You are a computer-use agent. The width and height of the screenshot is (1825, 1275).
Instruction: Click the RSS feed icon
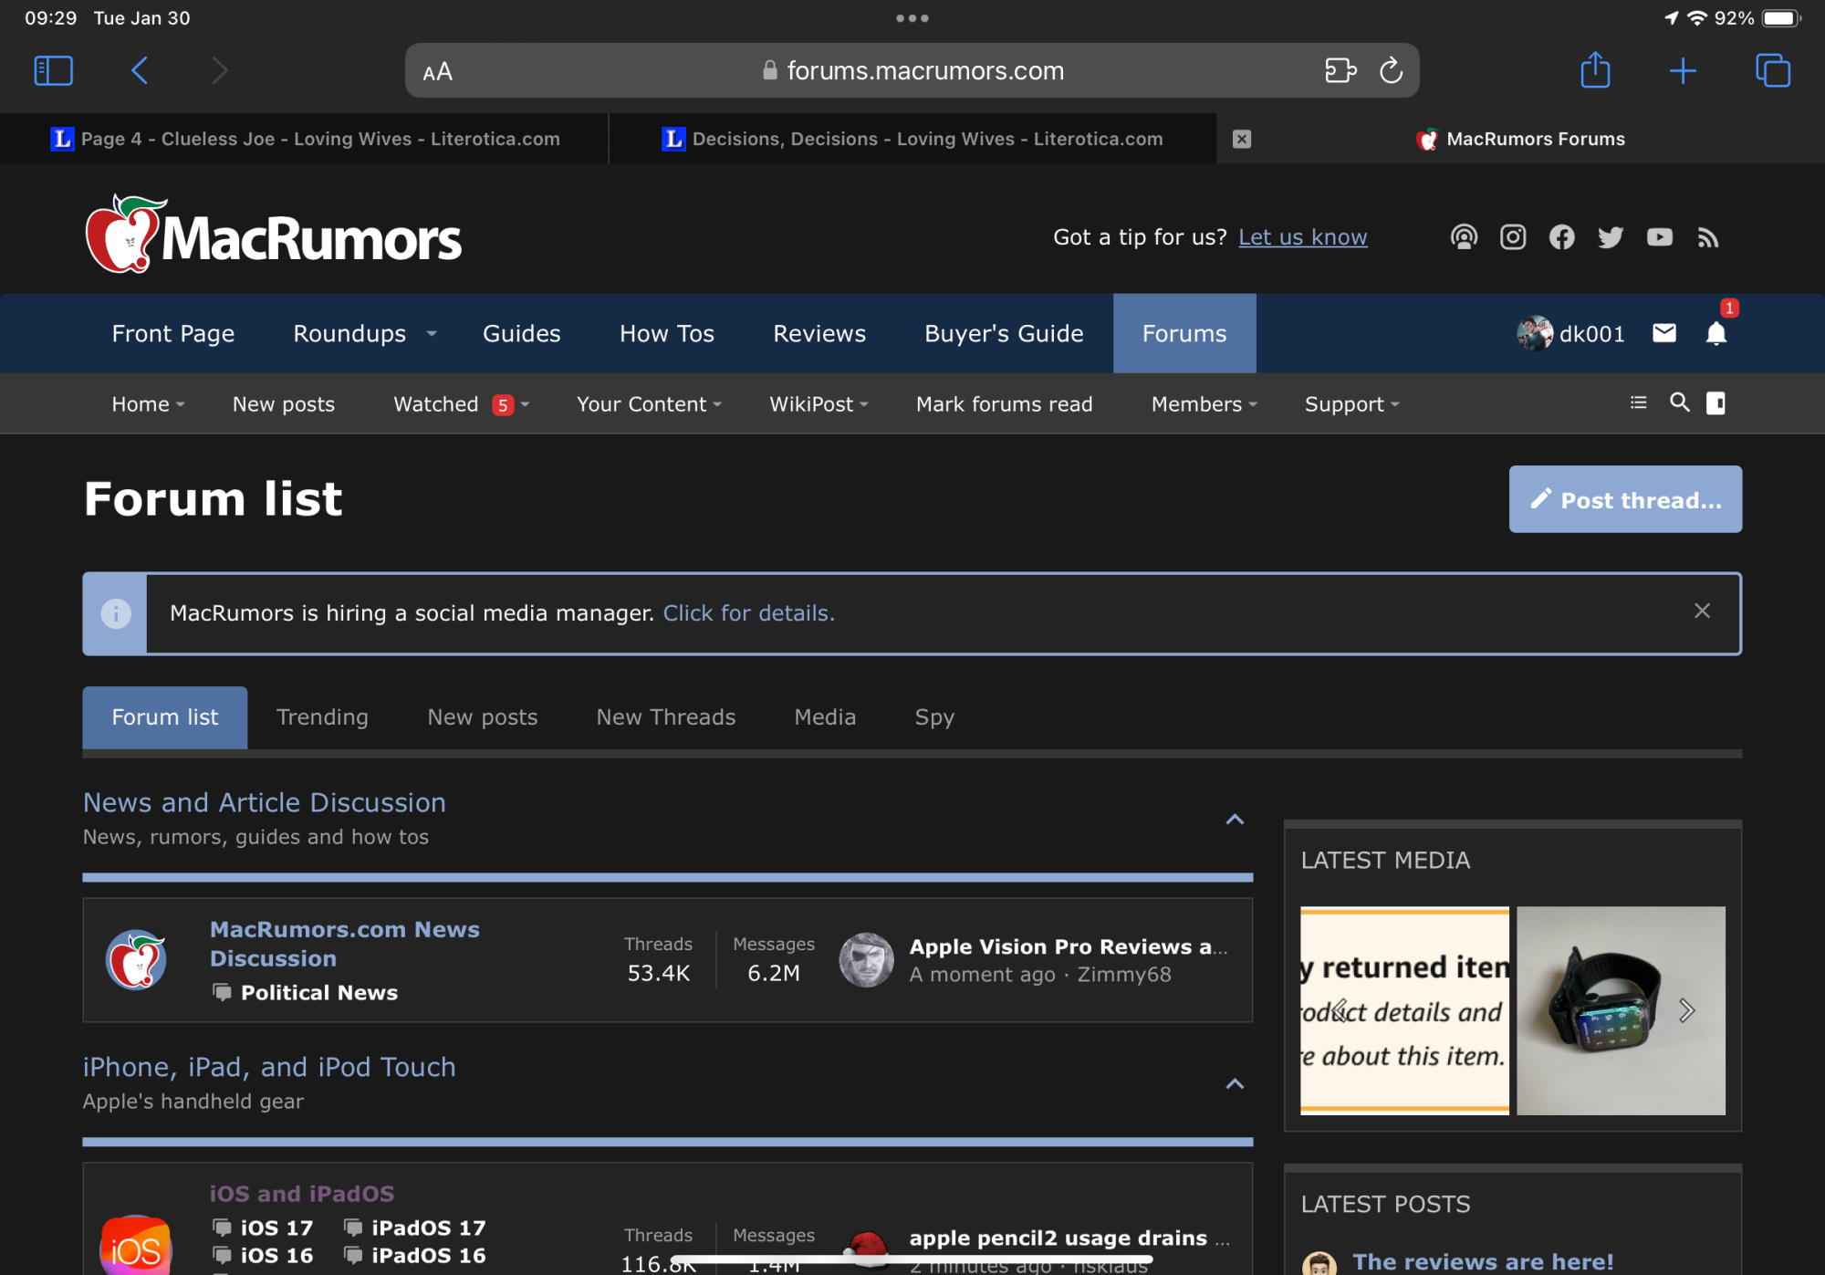pos(1708,237)
